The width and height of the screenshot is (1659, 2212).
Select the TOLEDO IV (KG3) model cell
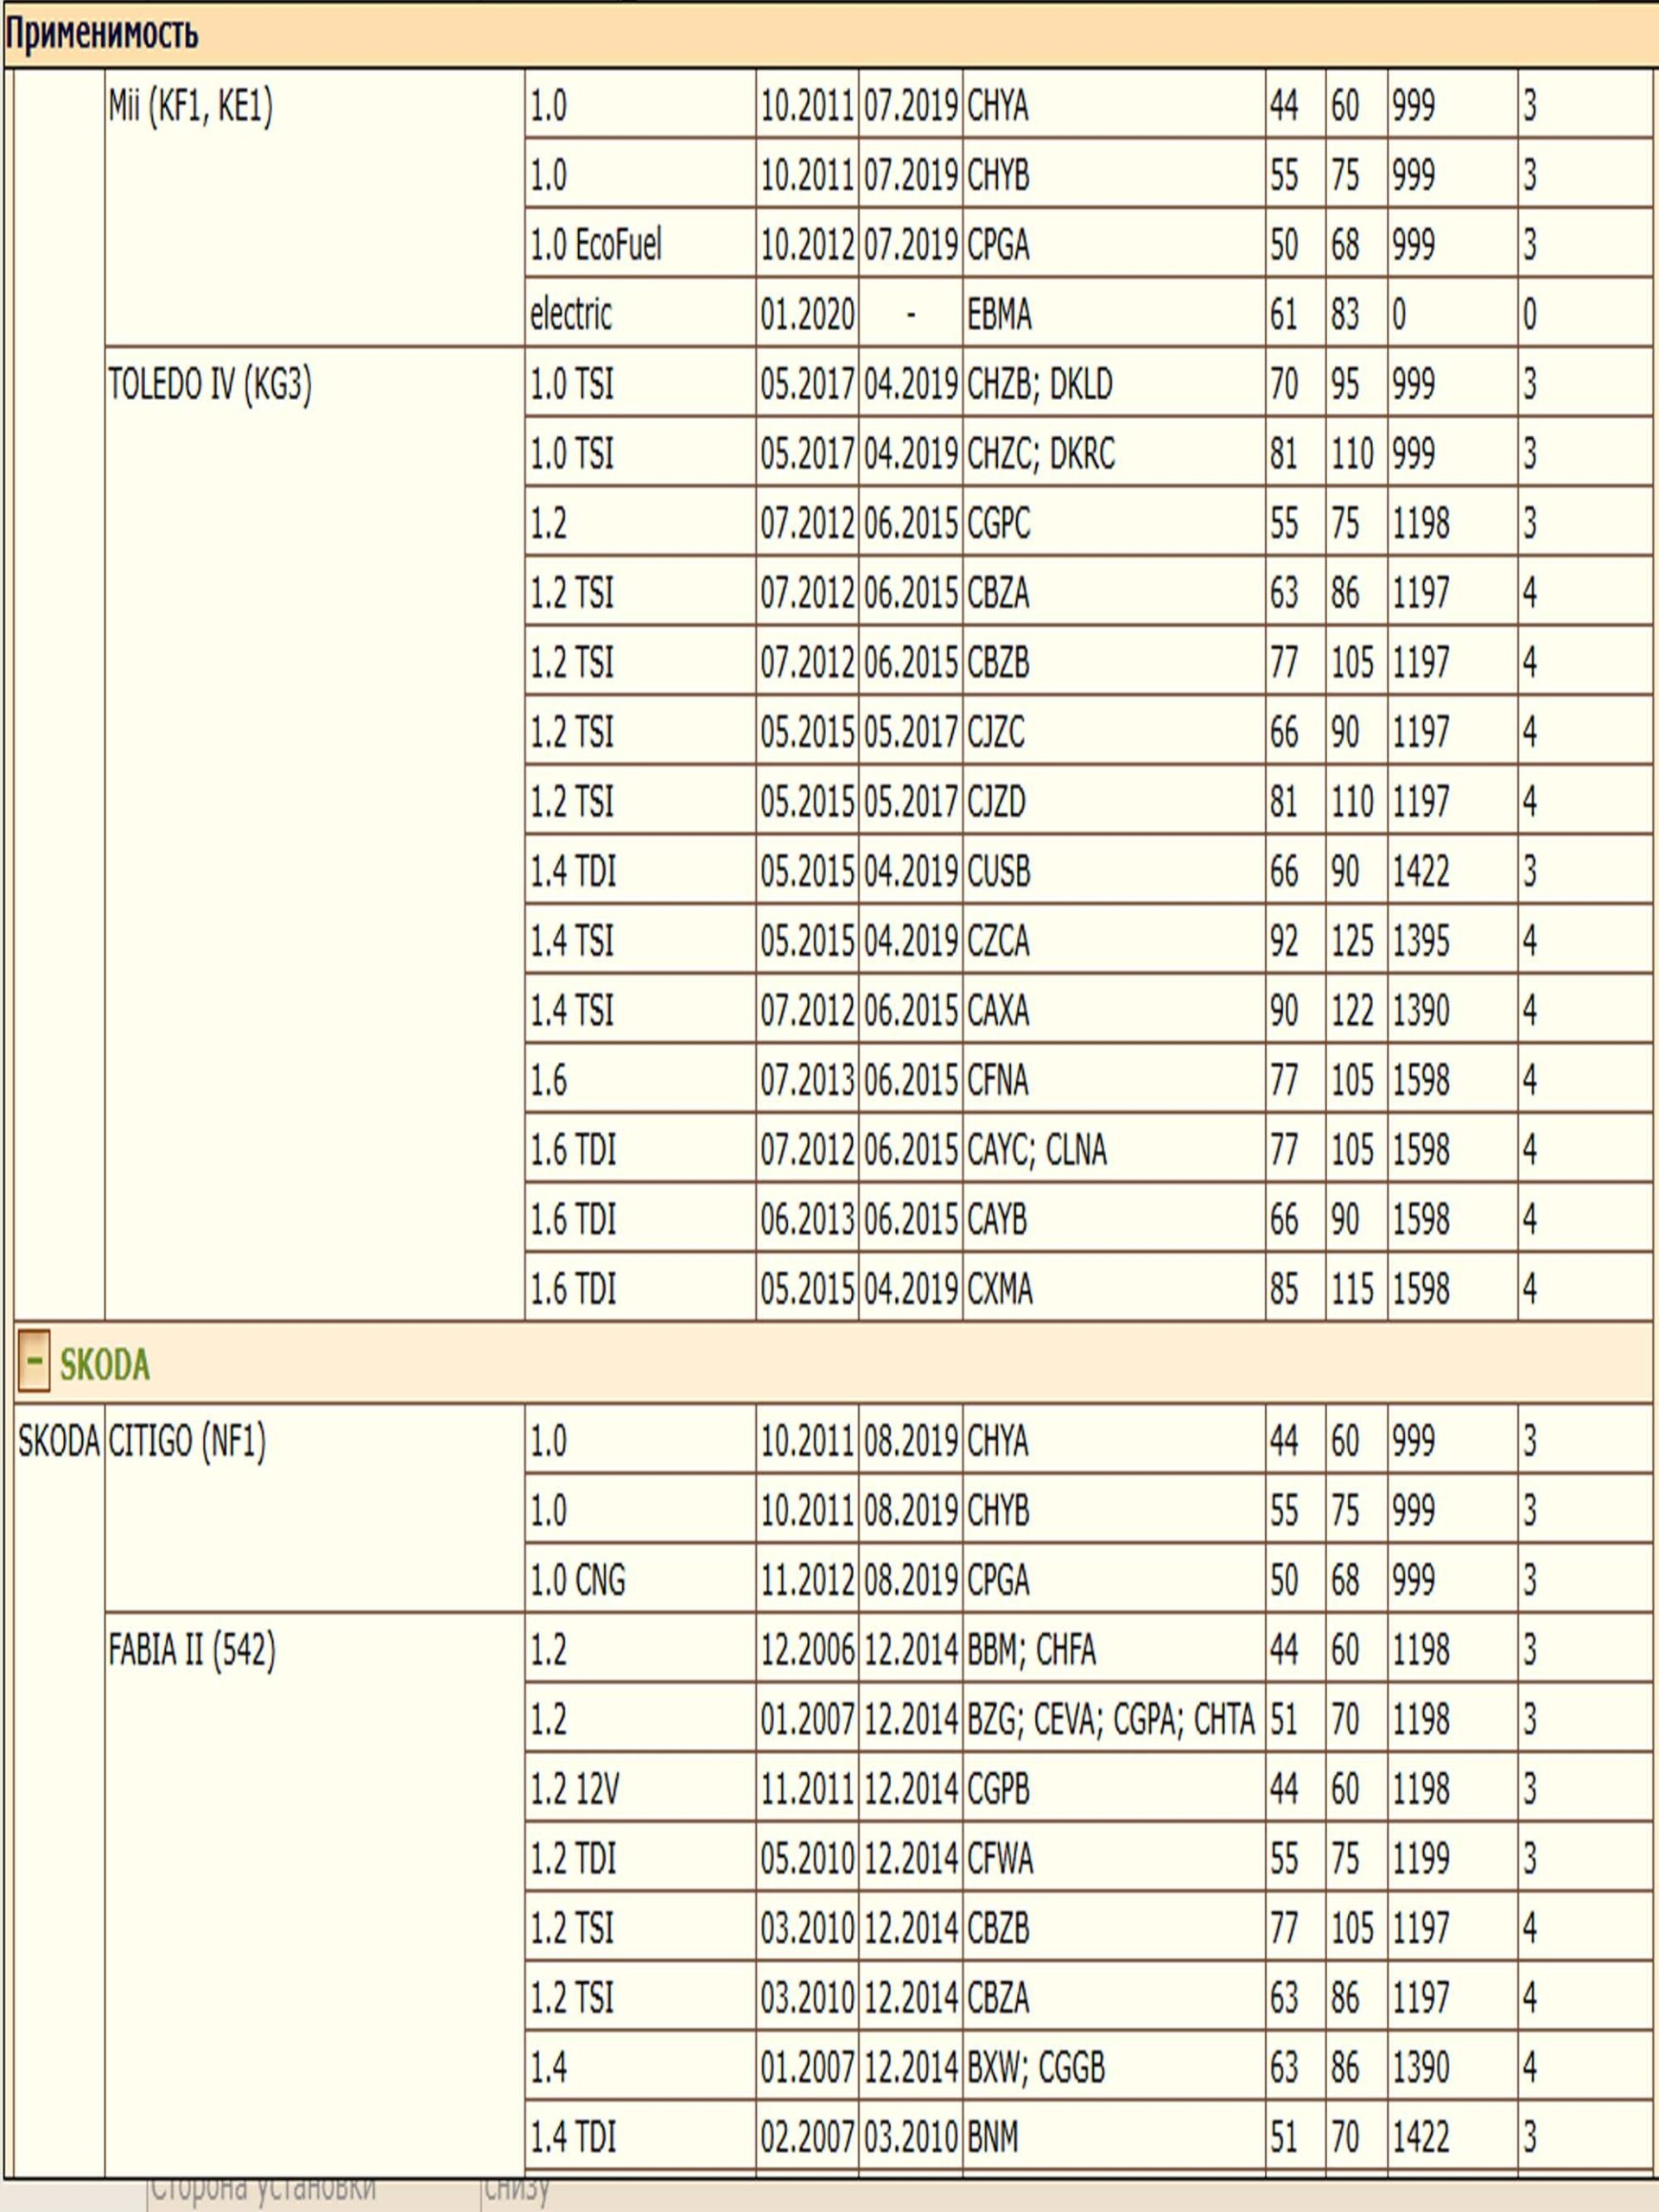(x=209, y=385)
